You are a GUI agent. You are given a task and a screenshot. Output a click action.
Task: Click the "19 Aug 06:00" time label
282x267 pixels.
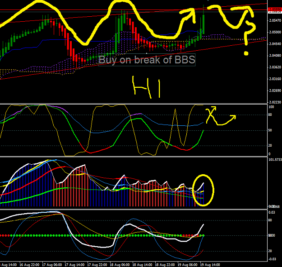click(x=188, y=265)
